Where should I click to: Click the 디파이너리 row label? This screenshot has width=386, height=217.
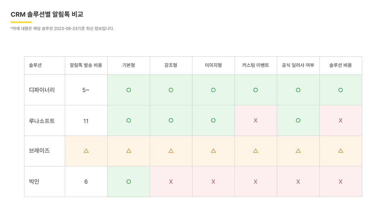[x=42, y=90]
